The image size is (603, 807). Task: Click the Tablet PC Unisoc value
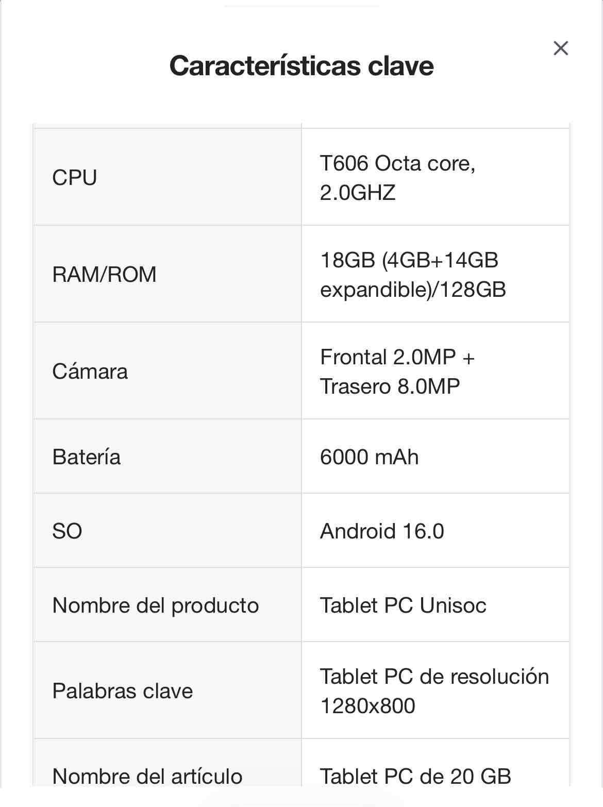click(404, 606)
